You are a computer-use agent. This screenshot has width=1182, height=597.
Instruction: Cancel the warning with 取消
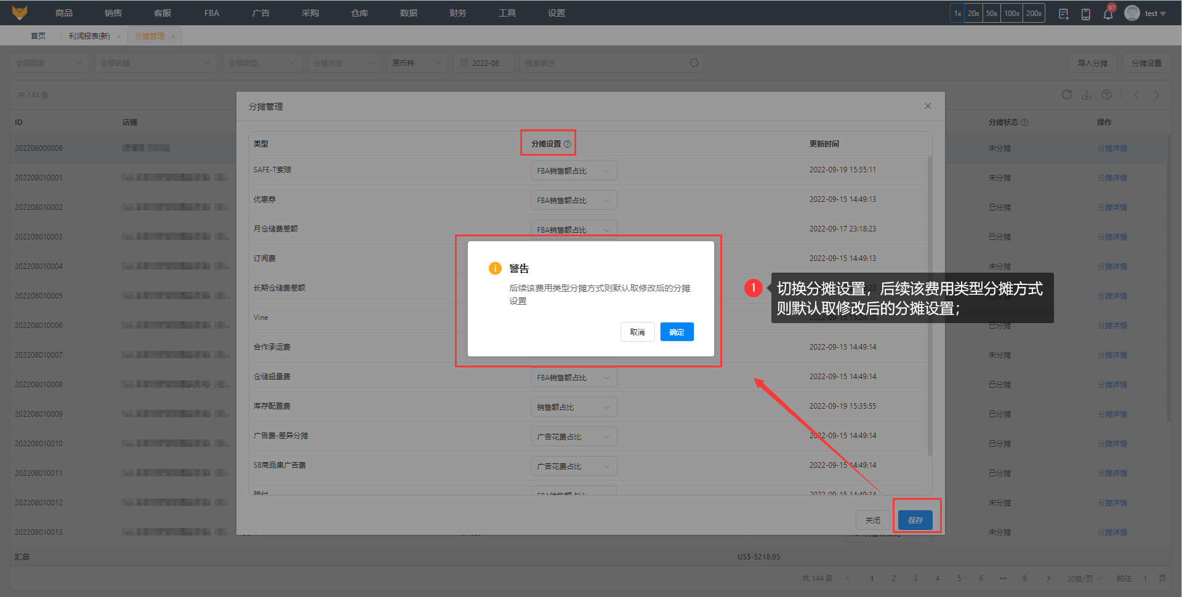coord(637,332)
